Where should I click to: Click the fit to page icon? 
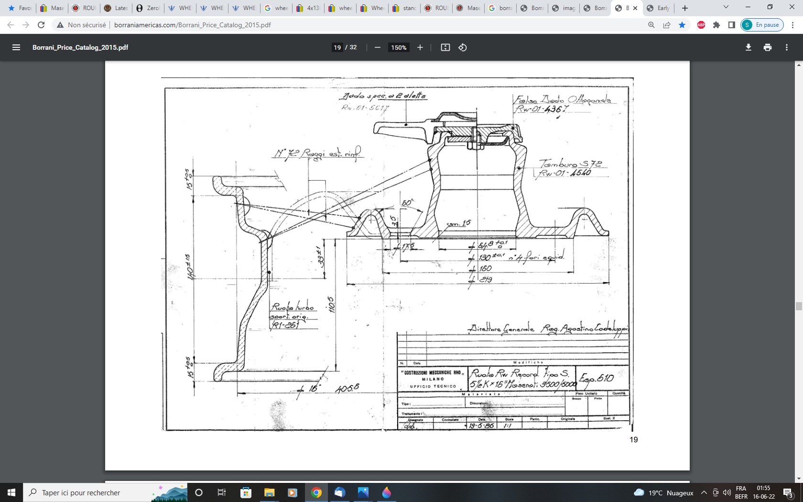tap(445, 47)
